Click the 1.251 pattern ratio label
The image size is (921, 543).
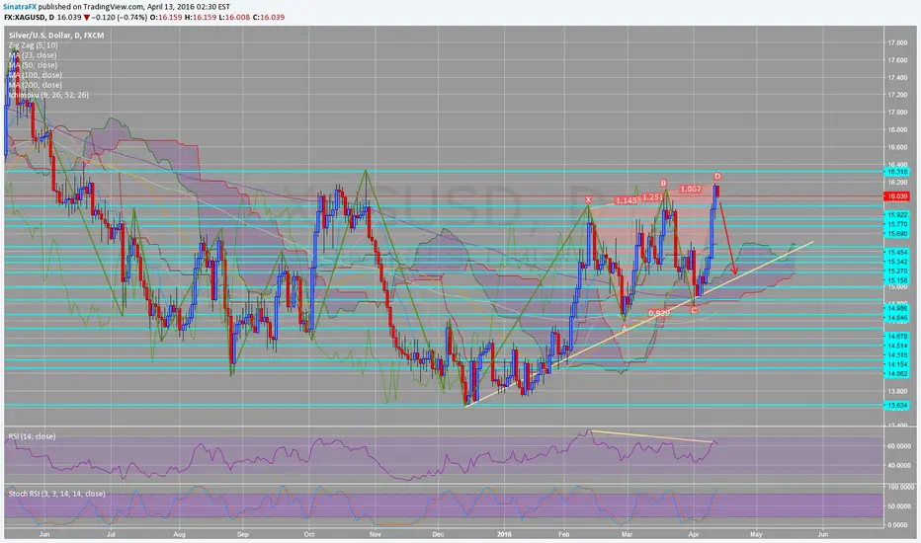click(x=652, y=197)
